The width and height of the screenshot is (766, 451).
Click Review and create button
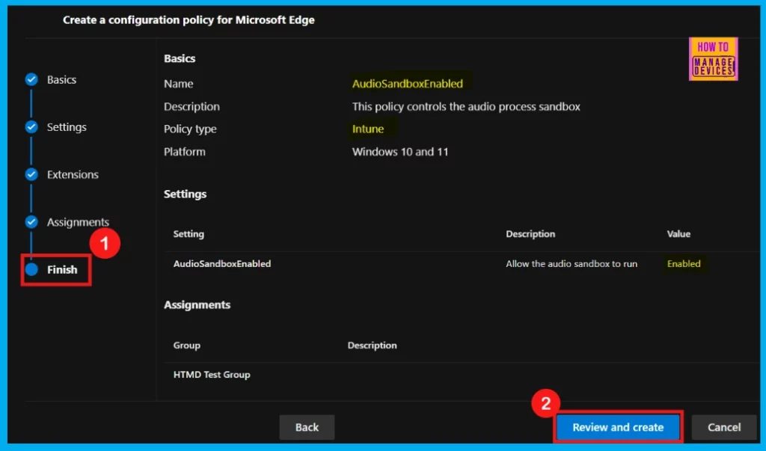(618, 427)
